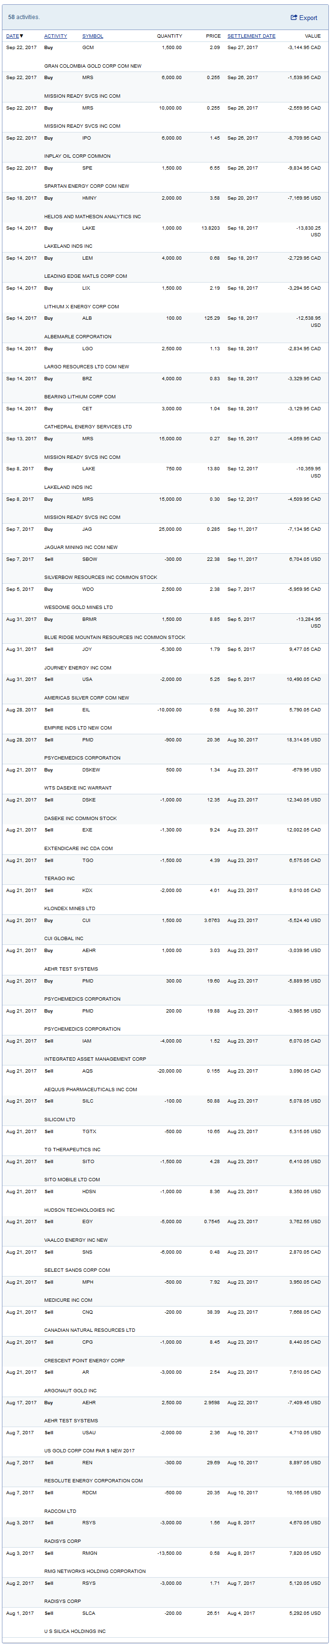
Task: Sort by the Symbol column header
Action: 92,36
